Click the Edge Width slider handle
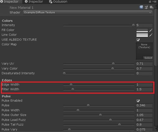158x132 pixels. [x=71, y=85]
